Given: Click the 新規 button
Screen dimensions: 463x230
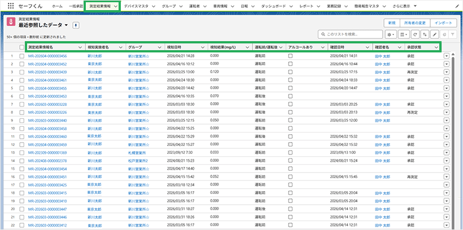Looking at the screenshot, I should [391, 23].
